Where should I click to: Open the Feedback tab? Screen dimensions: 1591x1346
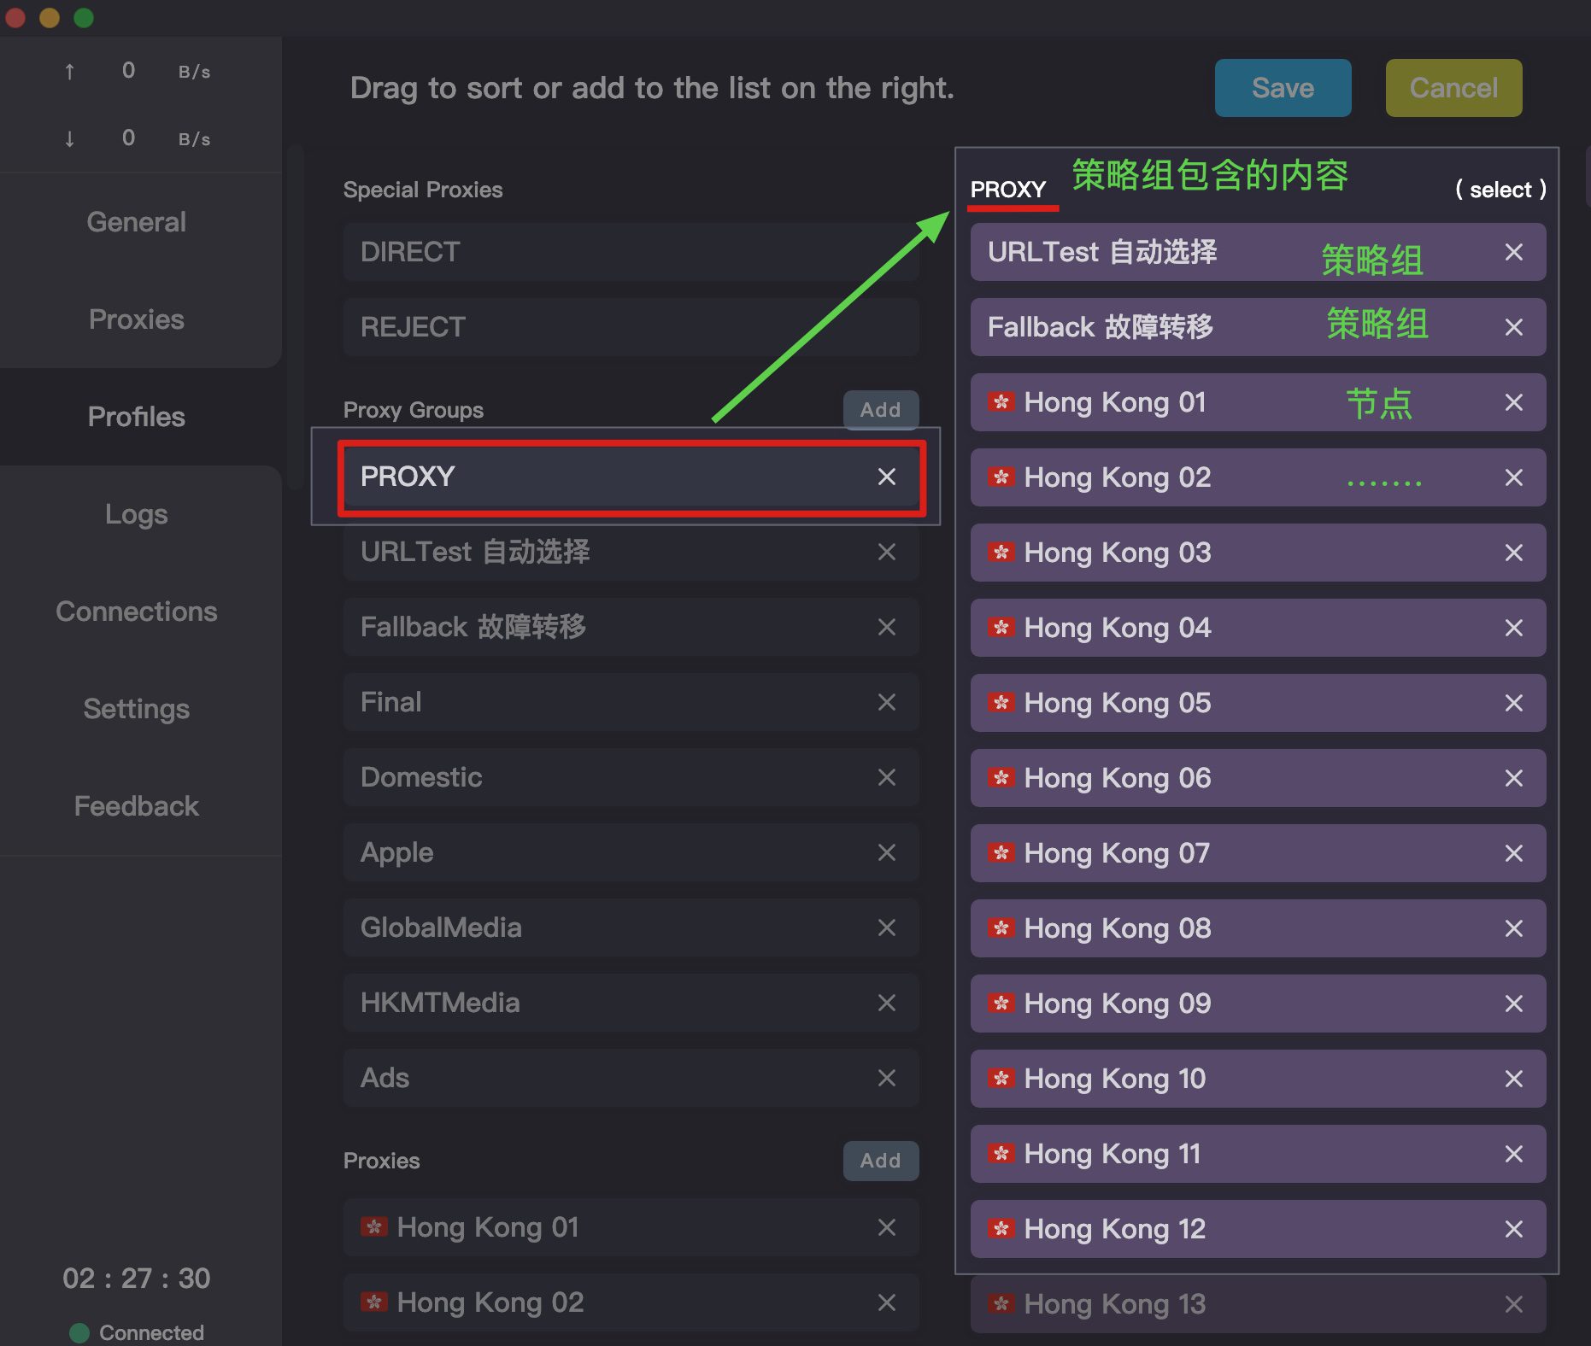(137, 806)
